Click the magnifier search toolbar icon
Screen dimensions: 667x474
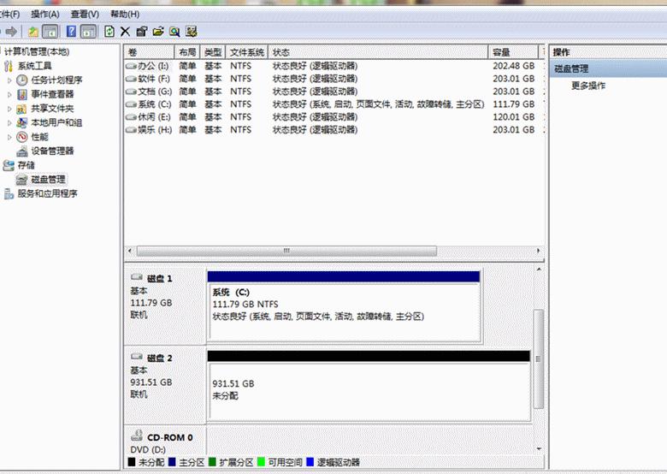point(174,32)
